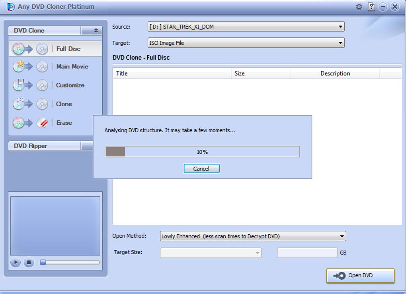Sort by the Title column header
Screen dimensions: 406x294
point(172,73)
